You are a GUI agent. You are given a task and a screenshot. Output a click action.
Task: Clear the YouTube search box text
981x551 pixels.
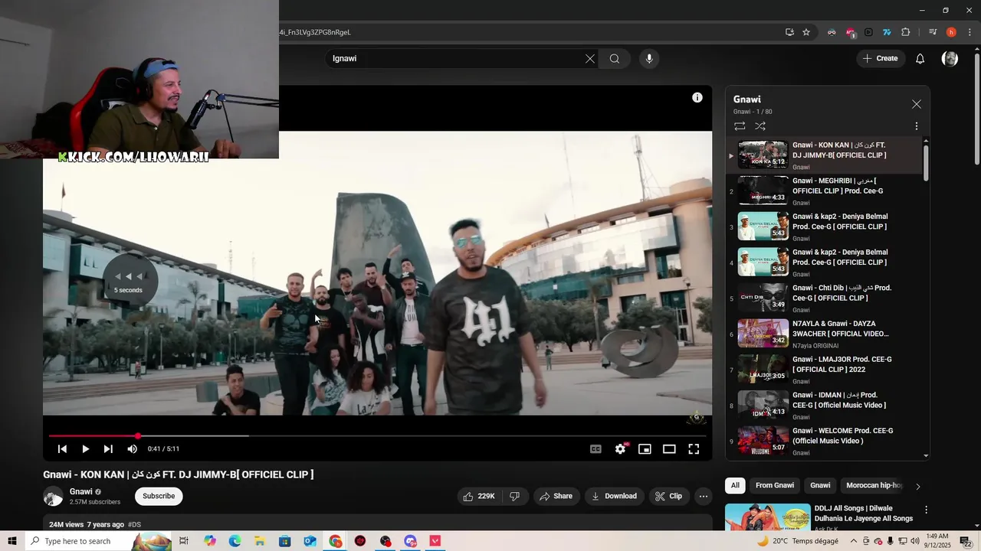(590, 59)
